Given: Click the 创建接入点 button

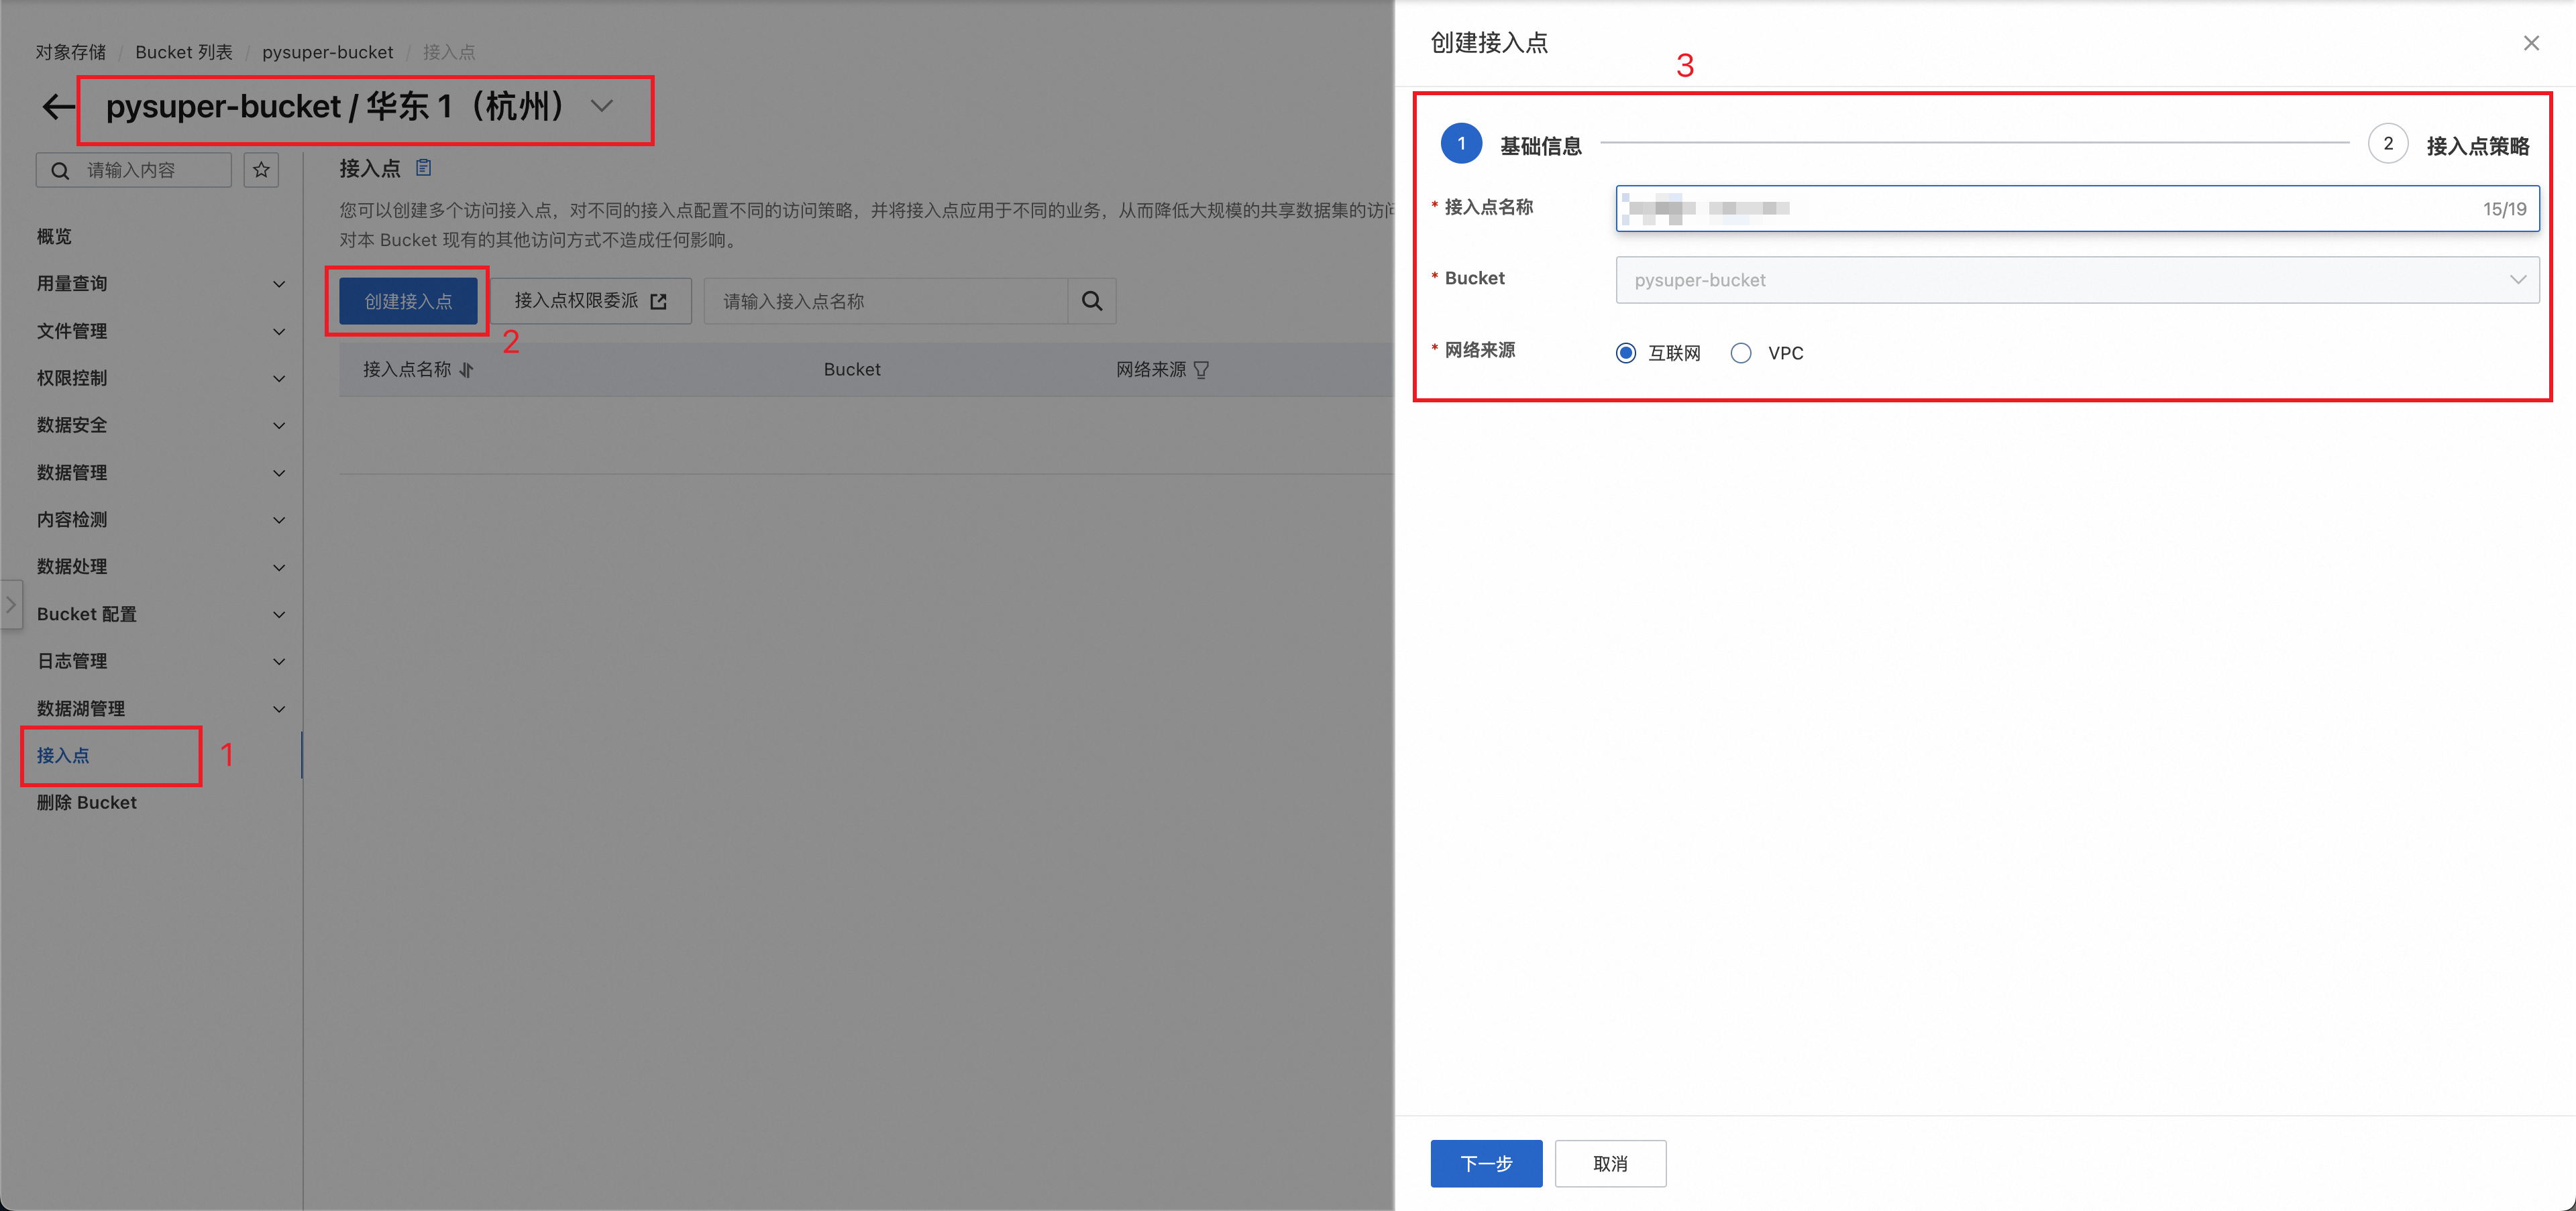Looking at the screenshot, I should click(x=408, y=301).
